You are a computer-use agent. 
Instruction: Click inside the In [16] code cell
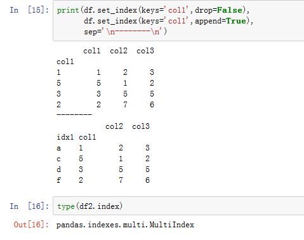(x=178, y=206)
